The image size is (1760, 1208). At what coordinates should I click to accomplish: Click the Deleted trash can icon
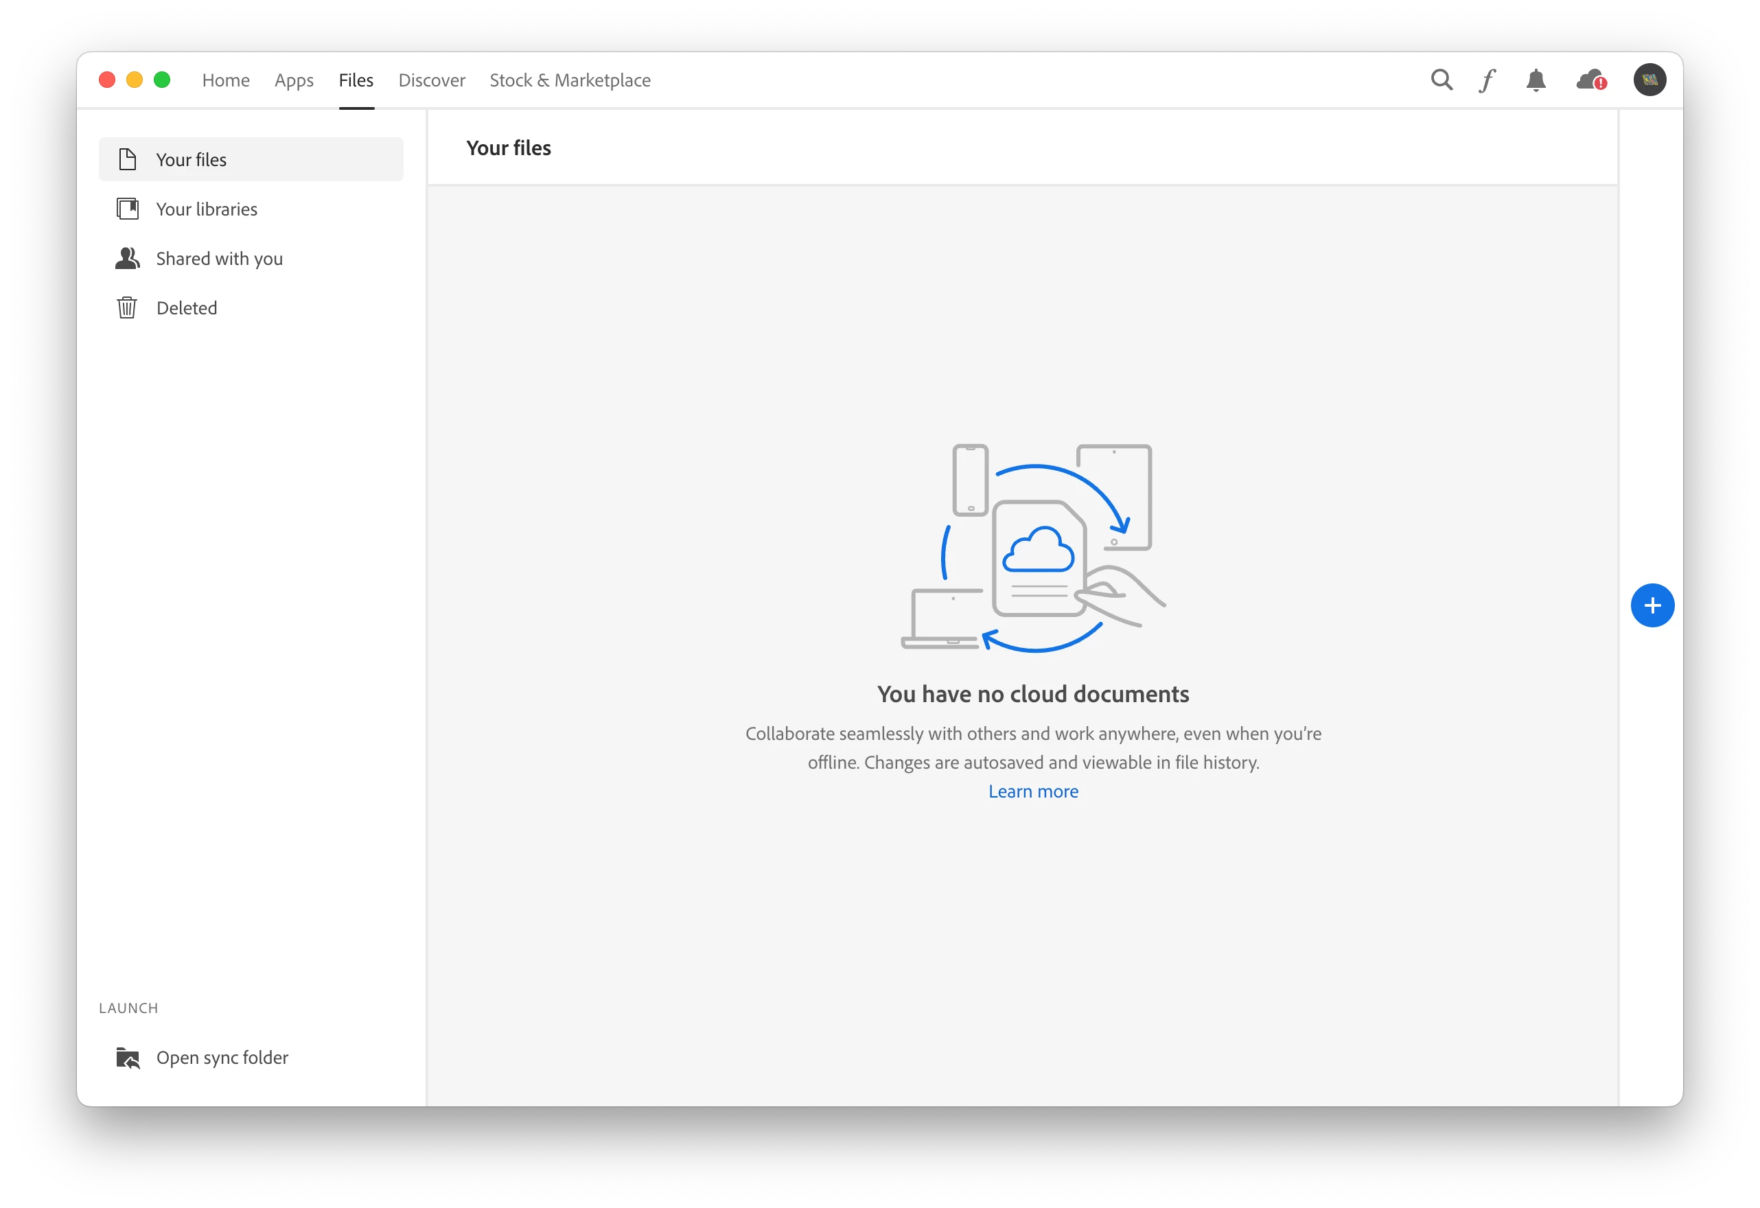click(x=127, y=308)
